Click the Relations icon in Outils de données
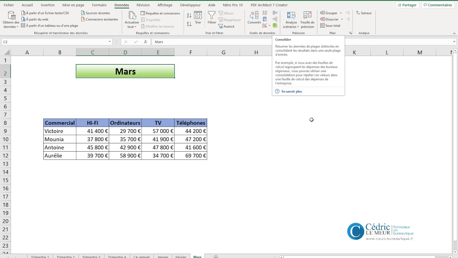 [x=275, y=19]
